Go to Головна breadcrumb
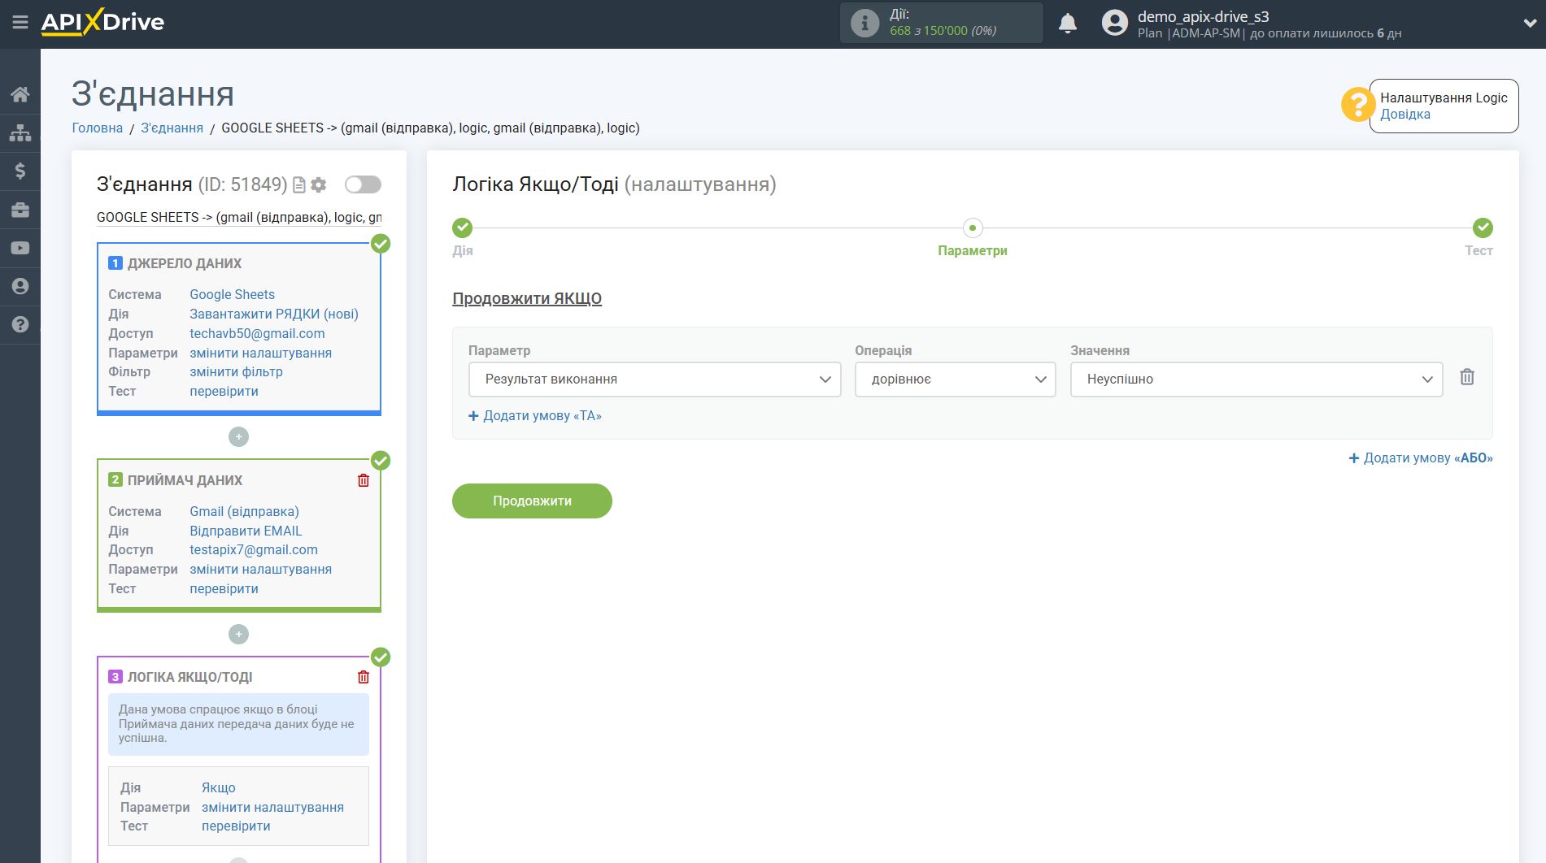Viewport: 1546px width, 863px height. coord(98,128)
